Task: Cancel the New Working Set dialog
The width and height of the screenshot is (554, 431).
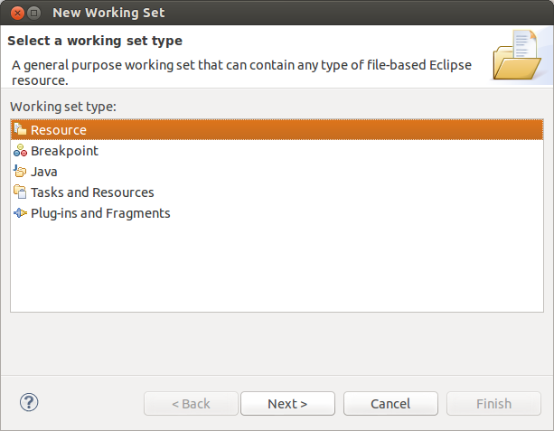Action: coord(390,404)
